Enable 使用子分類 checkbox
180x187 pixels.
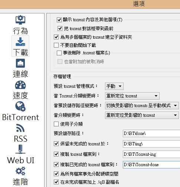tap(56, 124)
